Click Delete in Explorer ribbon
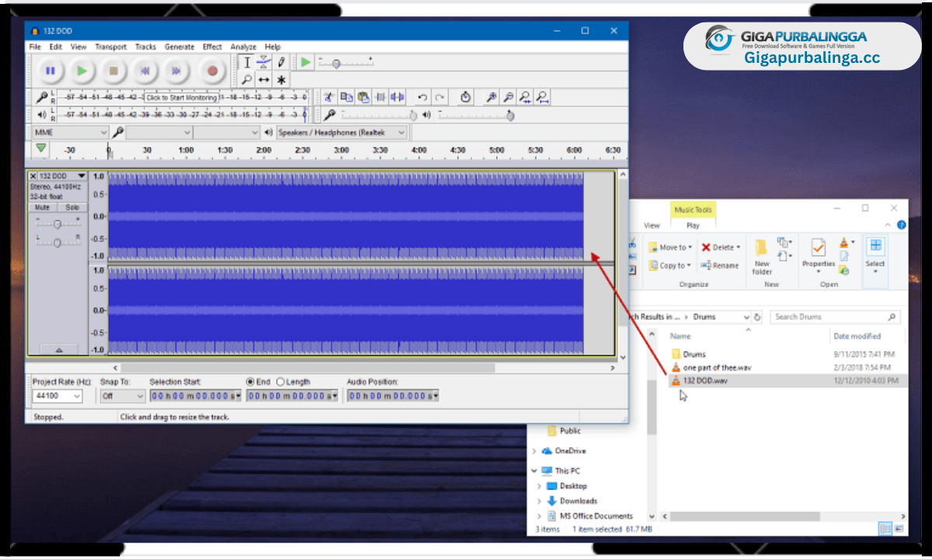The width and height of the screenshot is (932, 559). [720, 248]
